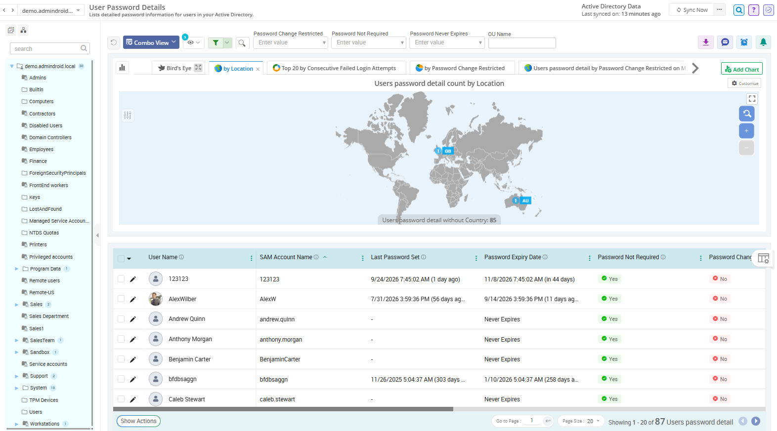This screenshot has height=431, width=777.
Task: Click the horizontal table scrollbar
Action: click(x=283, y=409)
